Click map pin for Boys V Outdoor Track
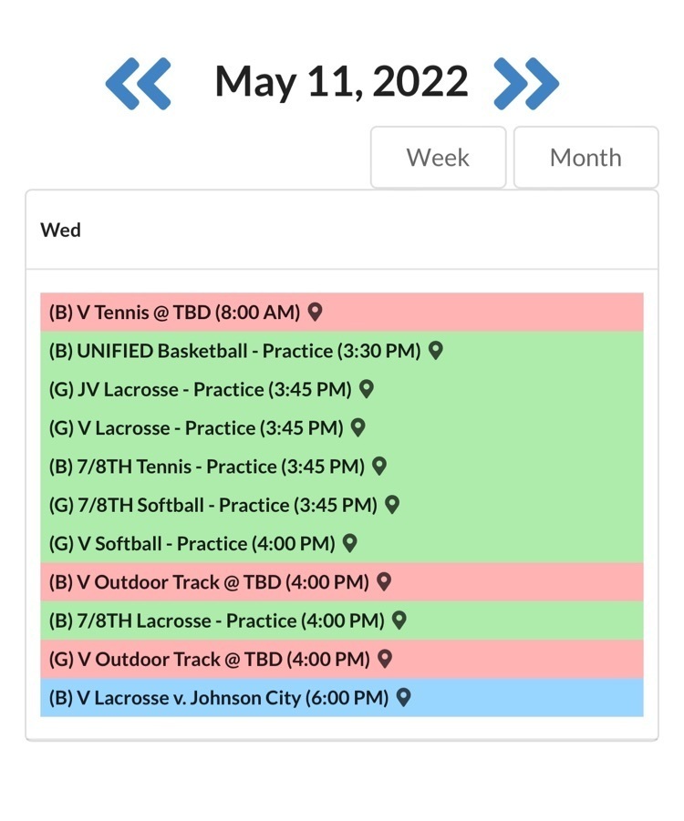684x821 pixels. [x=384, y=581]
